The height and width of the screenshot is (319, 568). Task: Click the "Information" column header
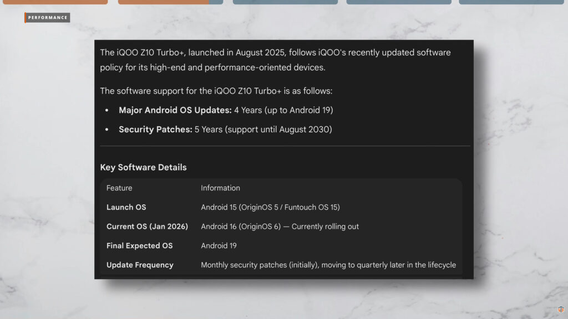pos(220,188)
